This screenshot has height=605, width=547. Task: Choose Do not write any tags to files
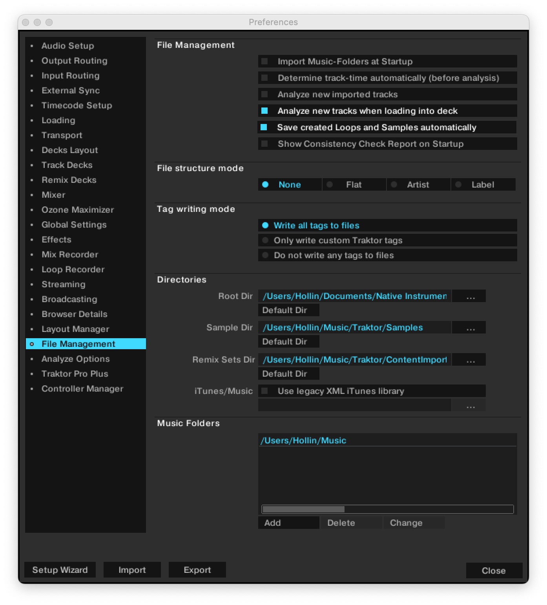[x=266, y=255]
